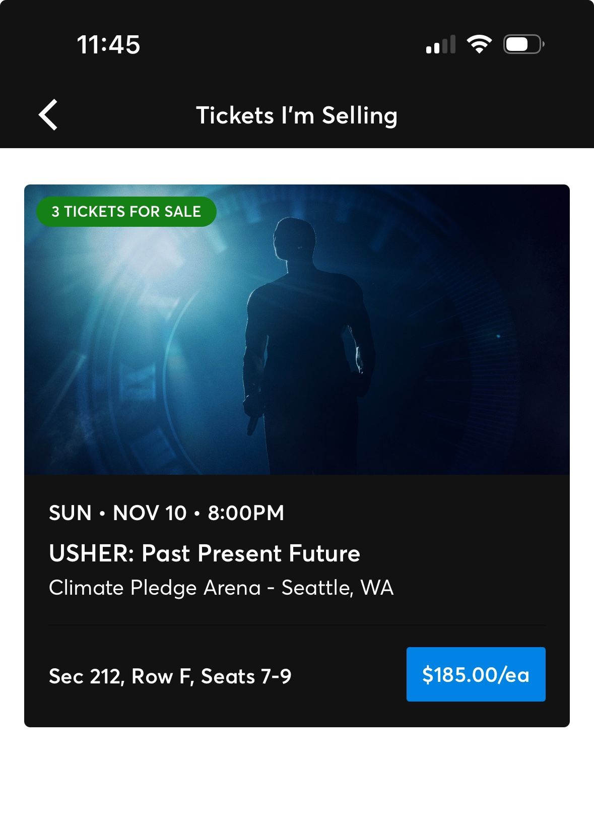The image size is (594, 821).
Task: Tap the "Seattle, WA" location text
Action: tap(338, 588)
